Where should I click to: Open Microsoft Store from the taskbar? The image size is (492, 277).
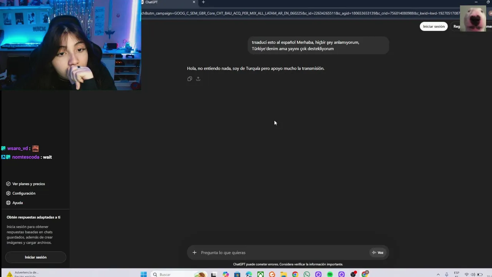tap(237, 274)
